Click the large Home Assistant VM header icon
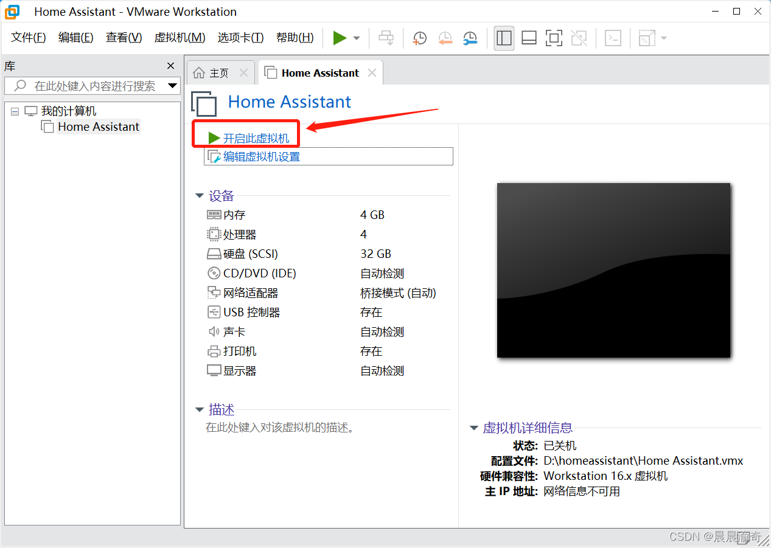The height and width of the screenshot is (548, 771). [204, 104]
